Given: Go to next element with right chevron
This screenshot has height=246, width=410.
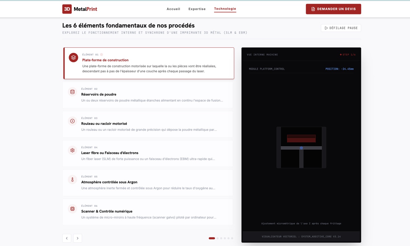Looking at the screenshot, I should pos(77,238).
